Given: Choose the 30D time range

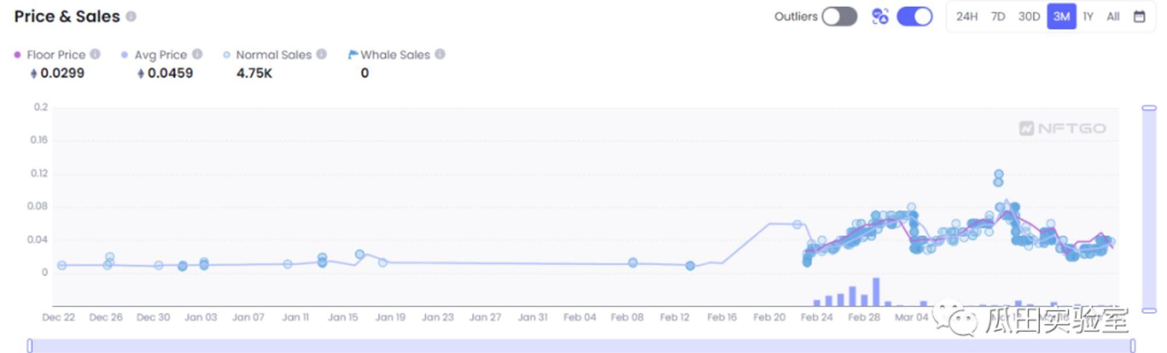Looking at the screenshot, I should coord(1029,16).
